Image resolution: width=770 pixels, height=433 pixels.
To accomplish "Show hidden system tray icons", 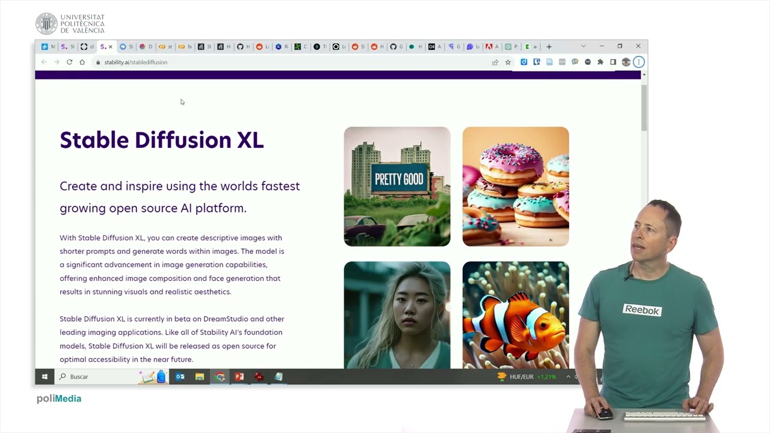I will point(568,376).
